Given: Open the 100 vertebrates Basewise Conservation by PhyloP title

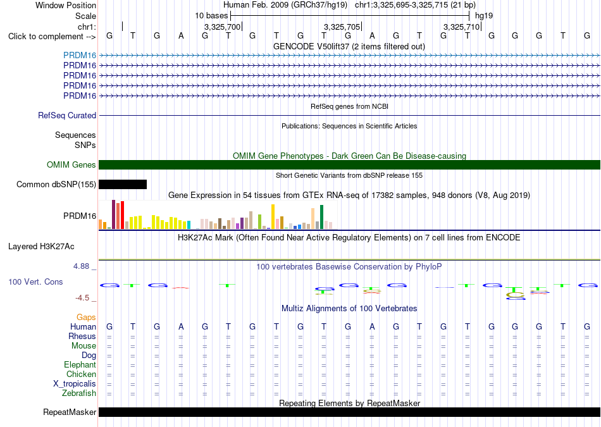Looking at the screenshot, I should [349, 267].
